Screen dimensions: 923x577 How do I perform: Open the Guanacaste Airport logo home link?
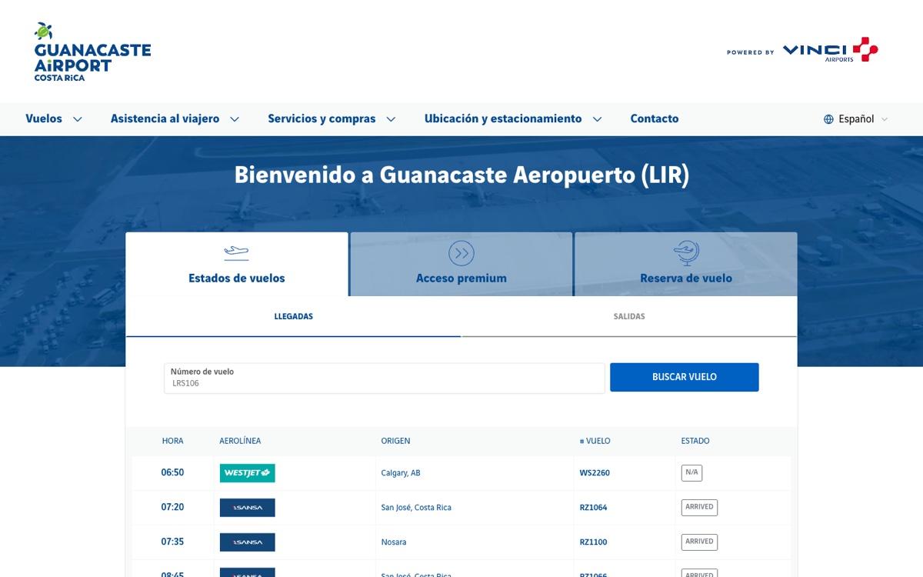click(92, 52)
